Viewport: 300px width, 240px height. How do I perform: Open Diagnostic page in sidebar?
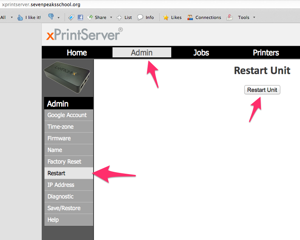tap(69, 197)
